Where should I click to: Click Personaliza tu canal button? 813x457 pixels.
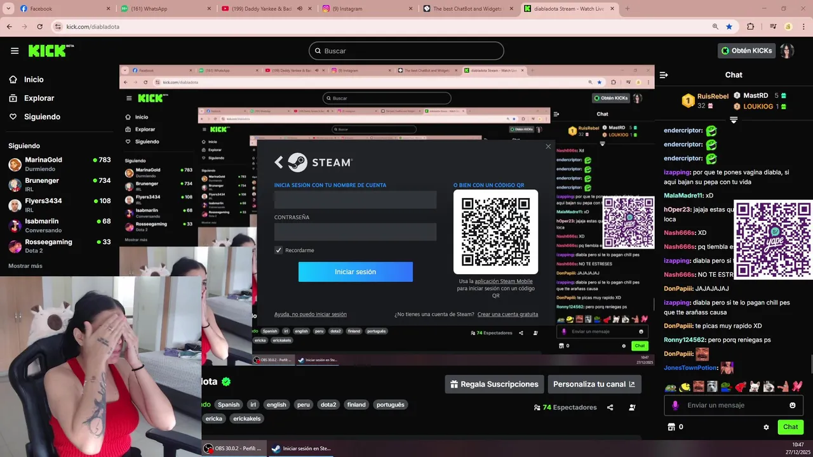click(595, 384)
